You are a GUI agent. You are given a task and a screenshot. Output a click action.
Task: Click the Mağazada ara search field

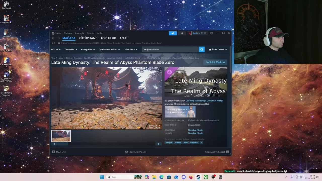pyautogui.click(x=170, y=50)
